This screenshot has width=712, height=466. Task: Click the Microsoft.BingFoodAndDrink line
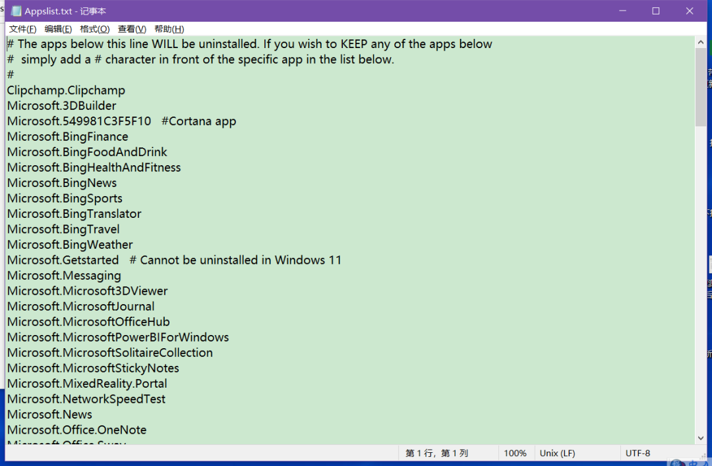87,152
